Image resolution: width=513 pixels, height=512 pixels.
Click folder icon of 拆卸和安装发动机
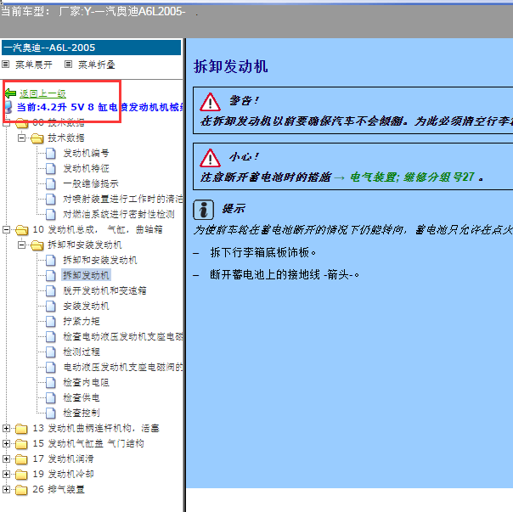click(37, 245)
